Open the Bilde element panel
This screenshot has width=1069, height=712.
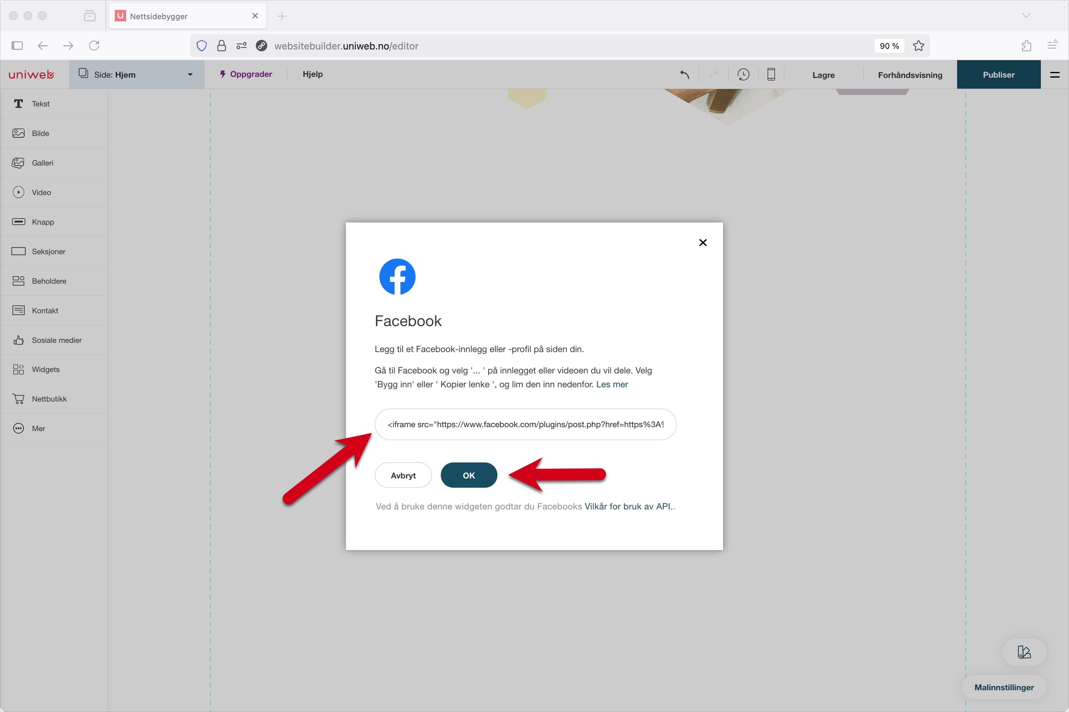[54, 133]
